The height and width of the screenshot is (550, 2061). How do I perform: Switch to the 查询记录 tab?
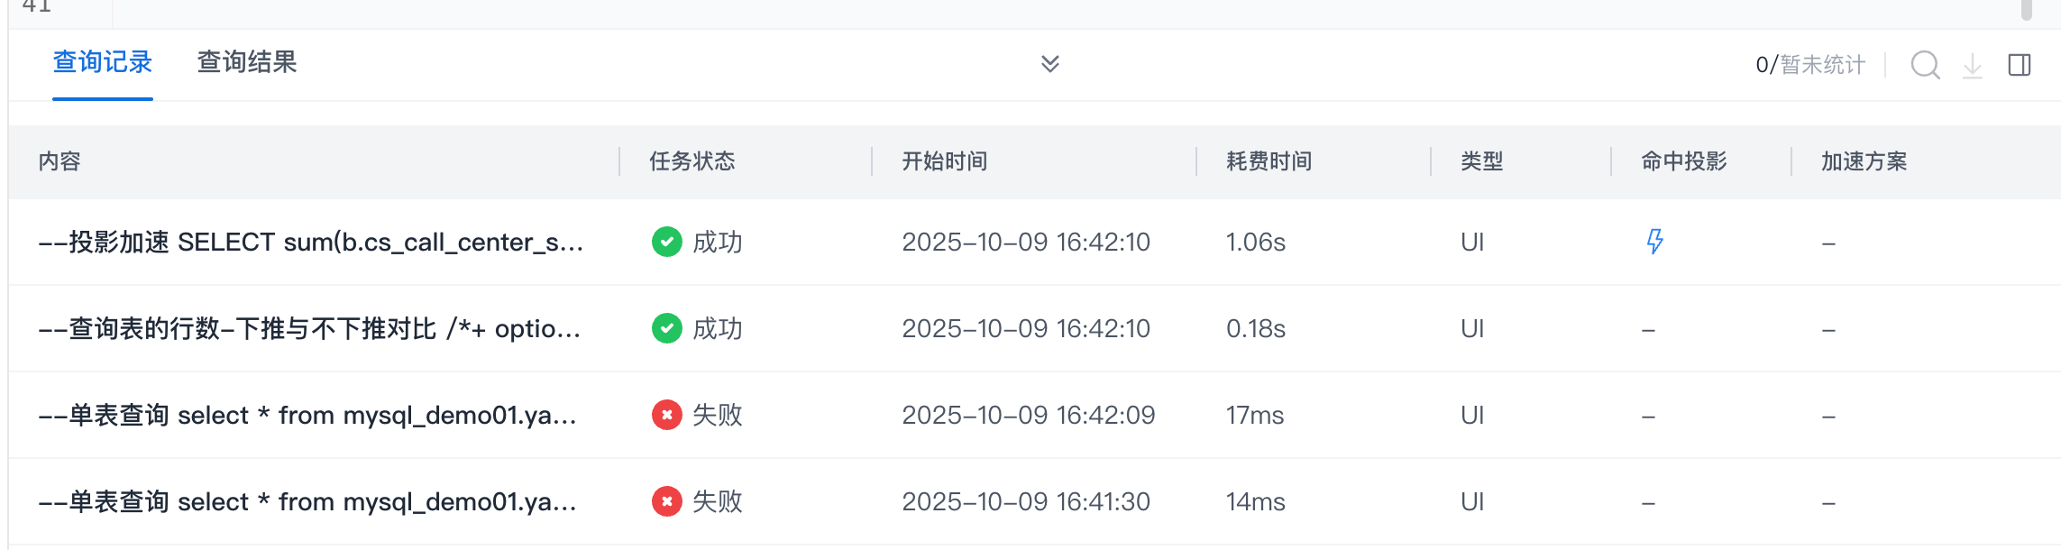click(103, 62)
